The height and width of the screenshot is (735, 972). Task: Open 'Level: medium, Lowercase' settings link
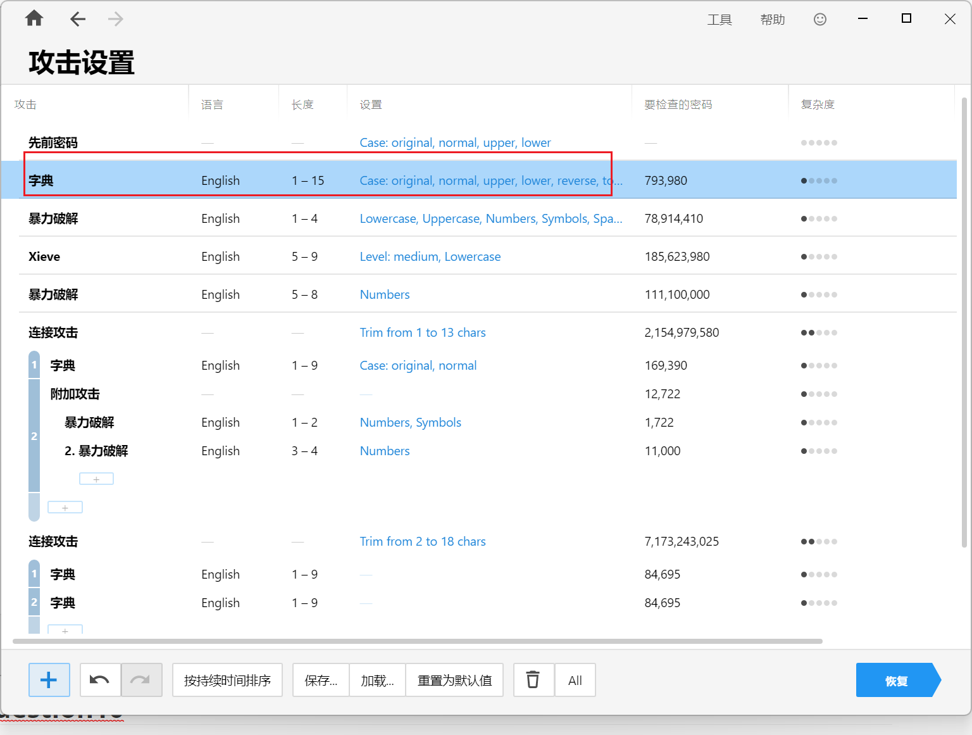point(430,256)
